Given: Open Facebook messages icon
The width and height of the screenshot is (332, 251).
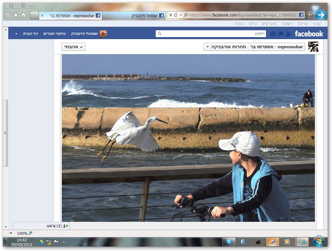Looking at the screenshot, I should coord(281,34).
